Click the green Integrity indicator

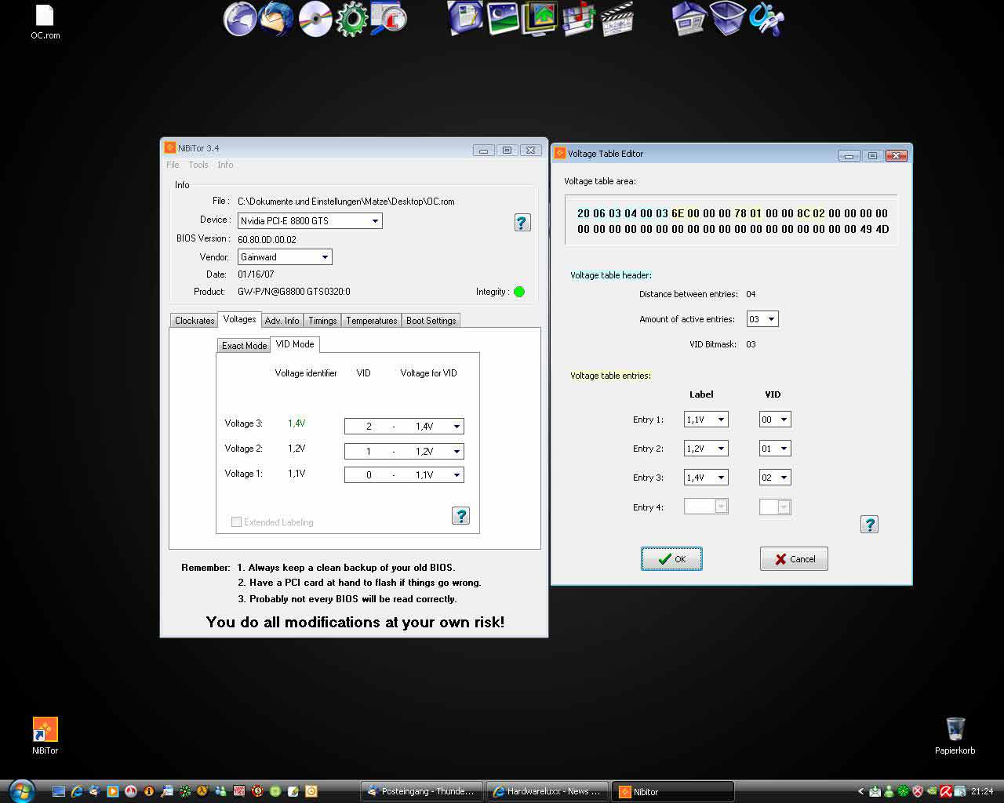[x=518, y=292]
